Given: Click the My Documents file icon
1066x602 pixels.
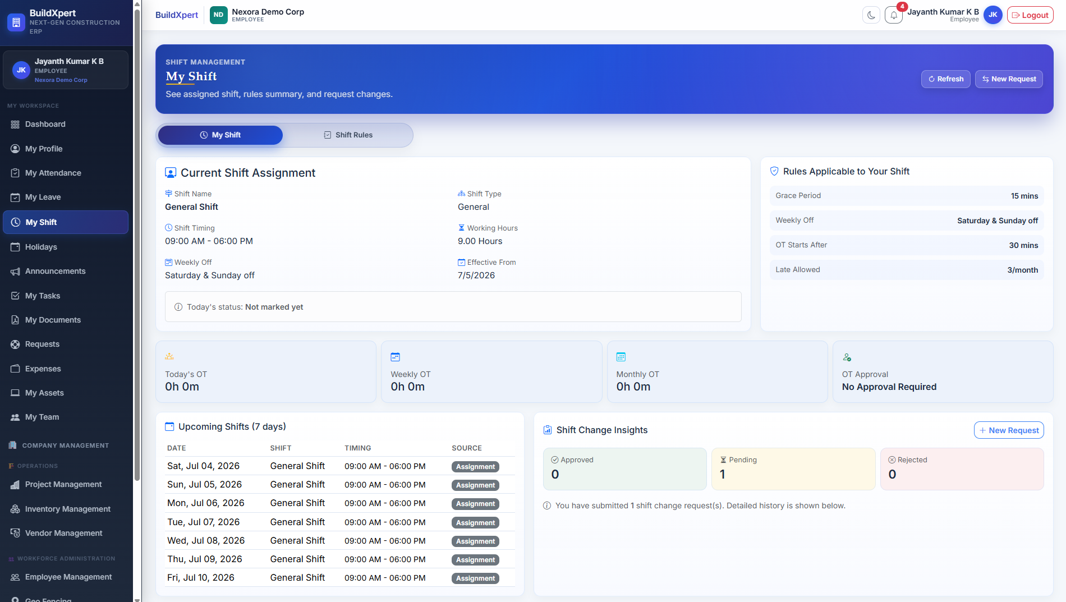Looking at the screenshot, I should (x=15, y=320).
